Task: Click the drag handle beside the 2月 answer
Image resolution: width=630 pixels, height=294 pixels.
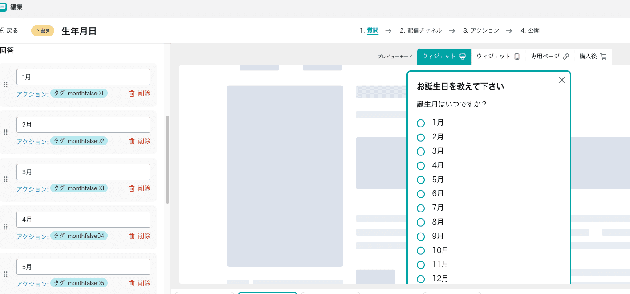Action: click(x=5, y=132)
